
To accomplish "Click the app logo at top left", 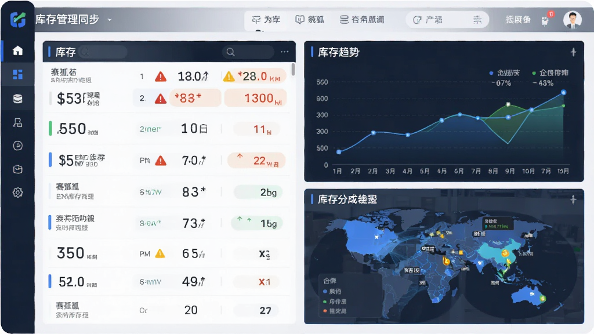I will [18, 19].
